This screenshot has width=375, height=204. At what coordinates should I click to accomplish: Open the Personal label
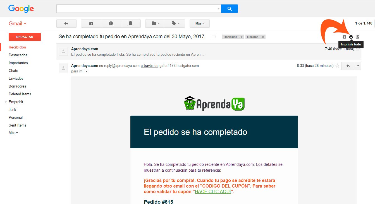pyautogui.click(x=16, y=117)
